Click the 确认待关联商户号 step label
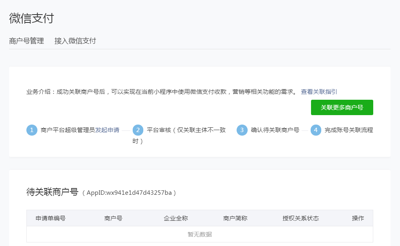 click(x=275, y=130)
